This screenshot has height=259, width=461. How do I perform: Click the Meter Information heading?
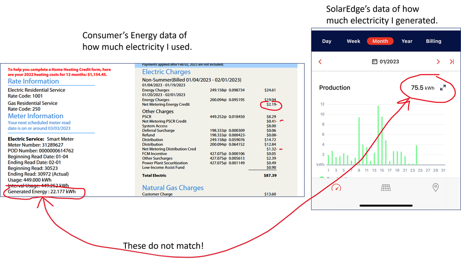click(x=35, y=116)
